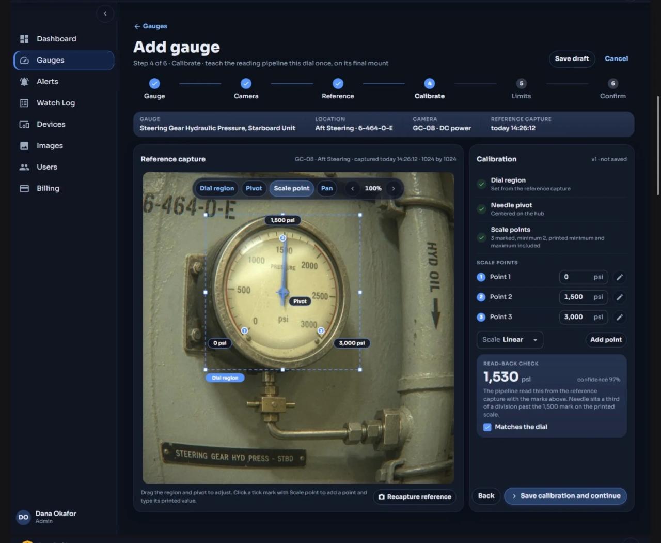Click the Point 3 value field showing 3,000
This screenshot has height=543, width=661.
click(x=584, y=317)
